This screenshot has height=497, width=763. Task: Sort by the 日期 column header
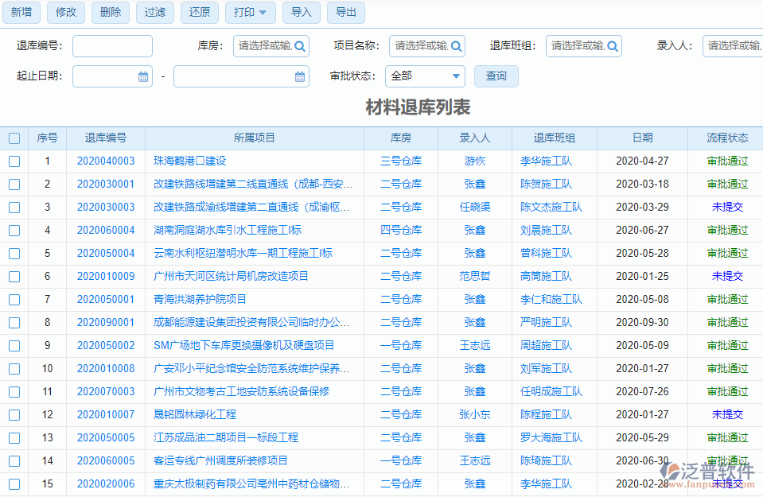tap(642, 138)
